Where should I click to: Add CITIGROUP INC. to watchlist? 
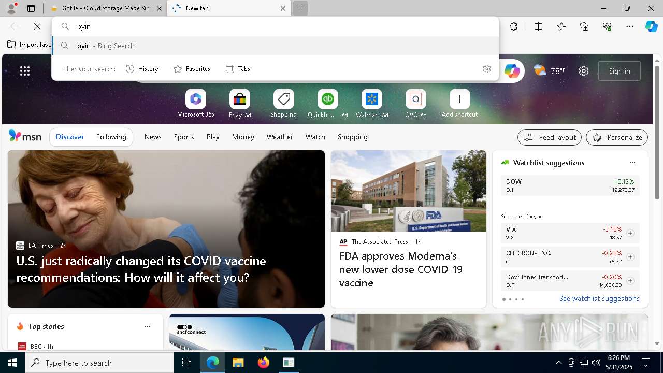[630, 257]
